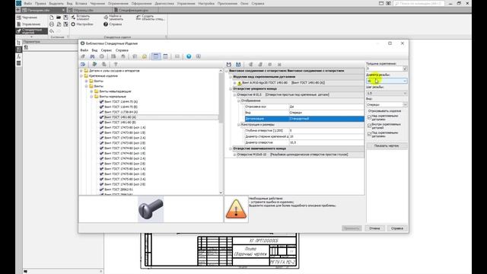487x274 pixels.
Task: Click the green refresh icon above the tree
Action: 94,64
